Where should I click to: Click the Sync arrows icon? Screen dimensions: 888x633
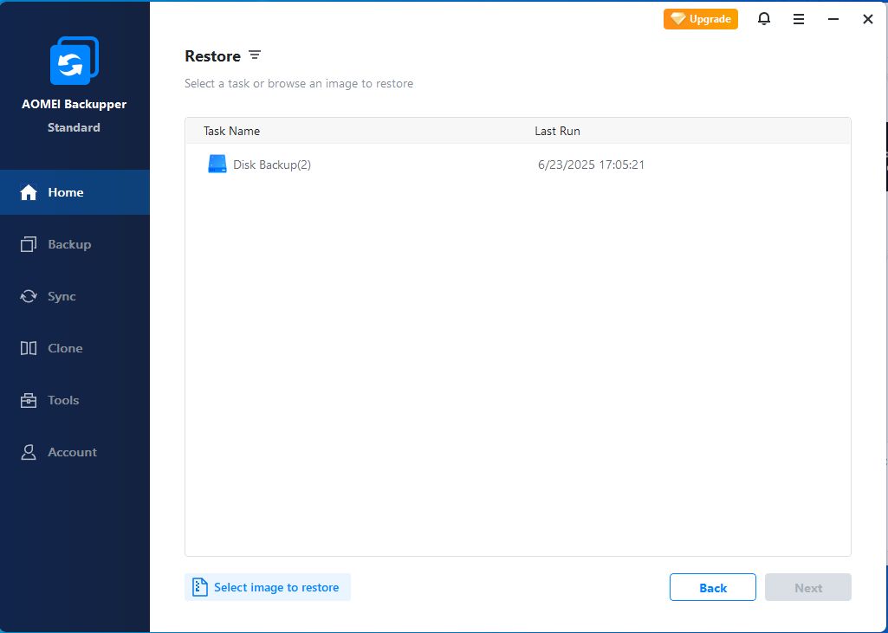[x=29, y=296]
